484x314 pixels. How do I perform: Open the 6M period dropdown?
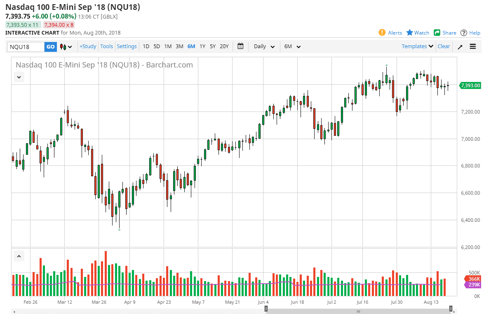[x=293, y=47]
